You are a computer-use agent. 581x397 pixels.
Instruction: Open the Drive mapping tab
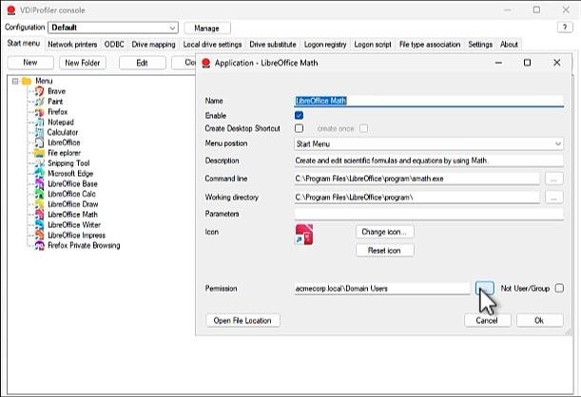click(153, 45)
